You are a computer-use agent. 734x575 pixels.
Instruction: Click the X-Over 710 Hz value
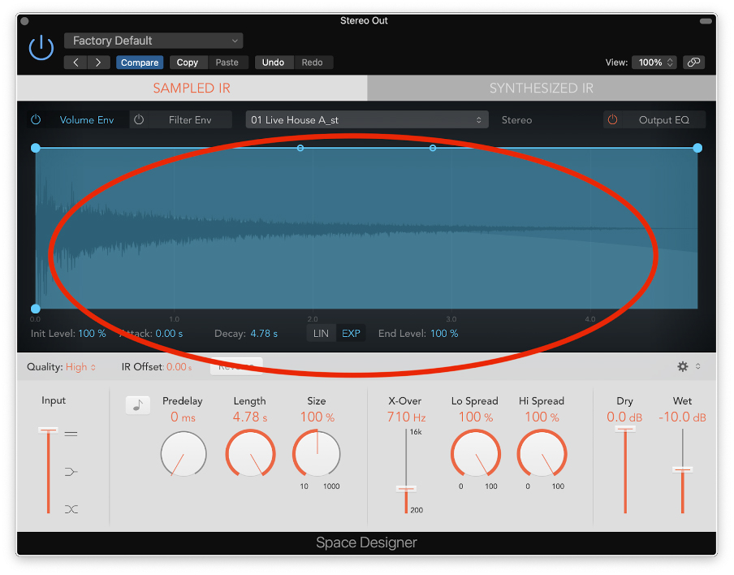tap(406, 417)
